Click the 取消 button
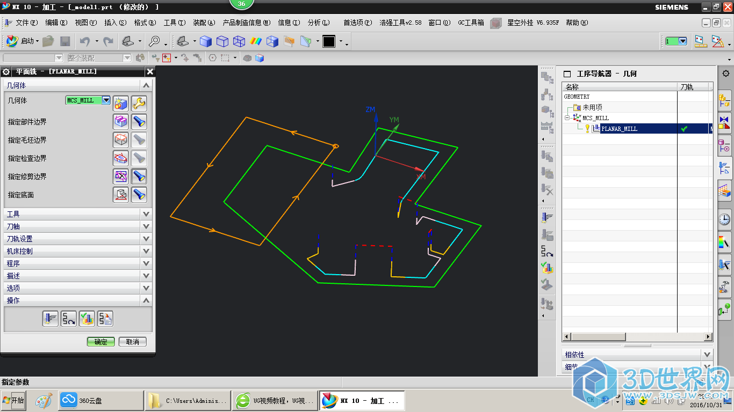Viewport: 734px width, 412px height. pyautogui.click(x=133, y=342)
